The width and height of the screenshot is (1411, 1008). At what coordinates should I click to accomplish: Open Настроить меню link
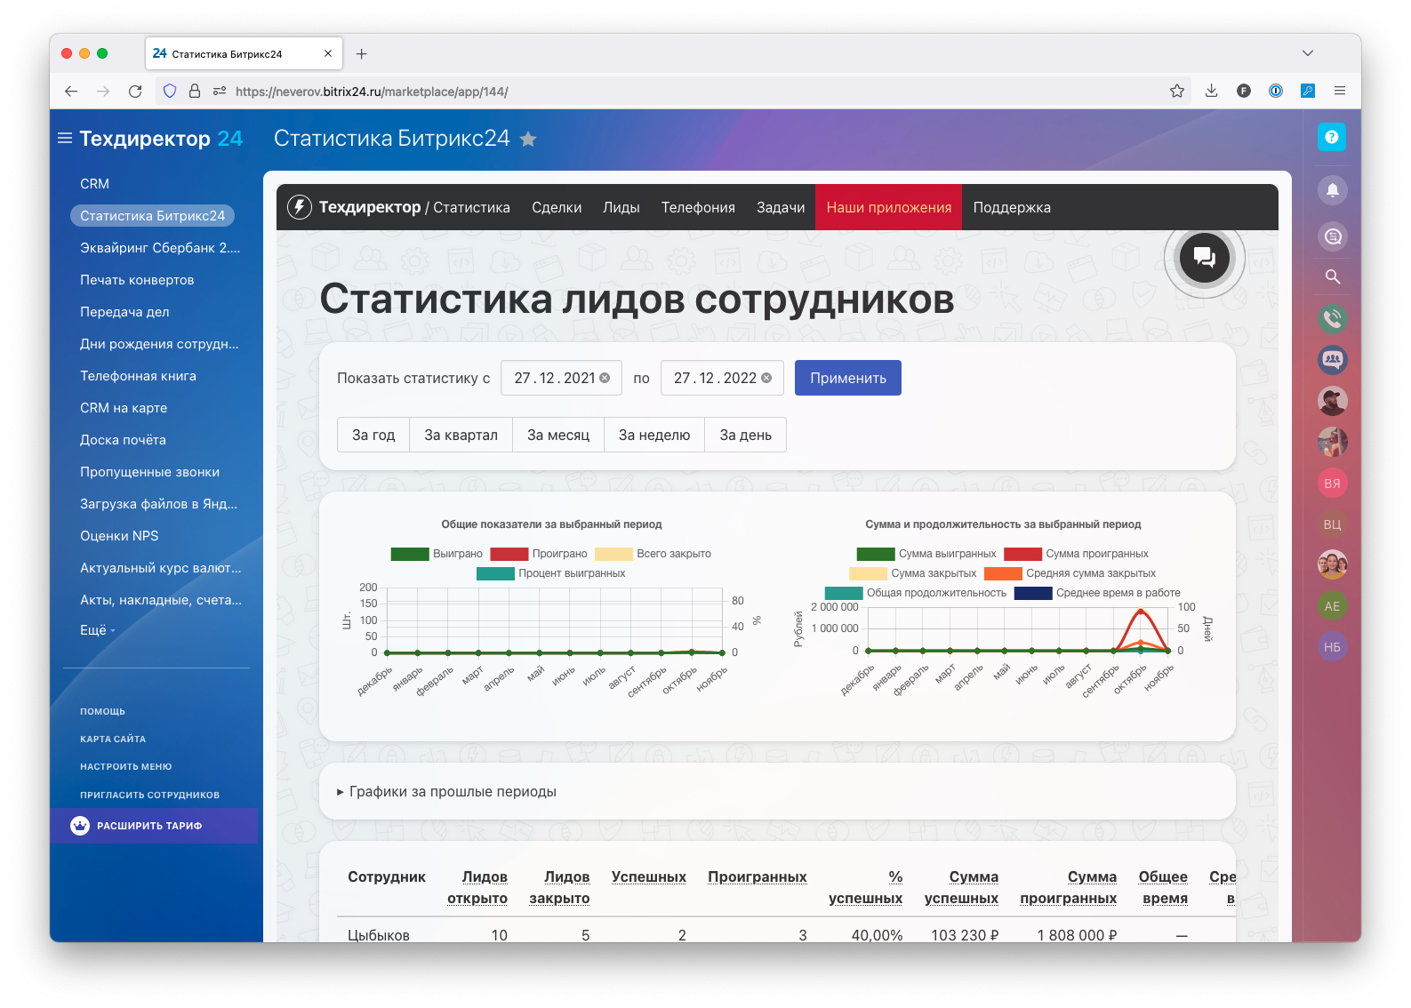click(125, 766)
